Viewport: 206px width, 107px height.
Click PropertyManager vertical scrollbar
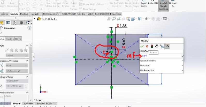coord(31,60)
